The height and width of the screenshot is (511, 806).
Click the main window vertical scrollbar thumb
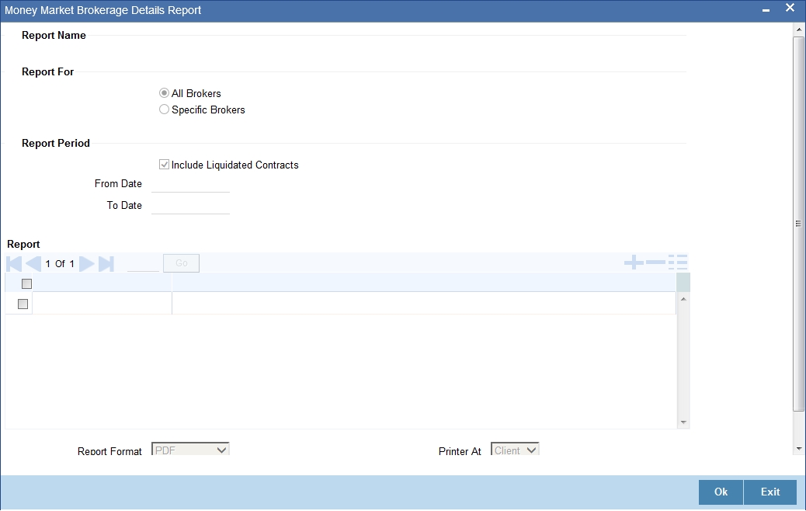[799, 224]
